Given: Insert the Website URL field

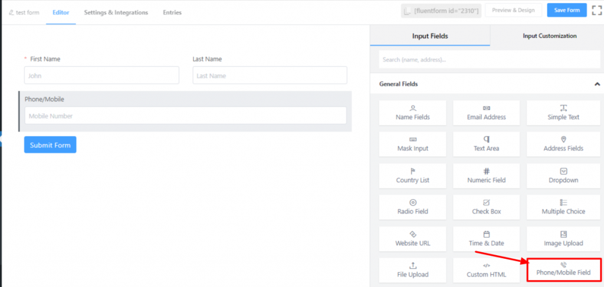Looking at the screenshot, I should (x=412, y=239).
